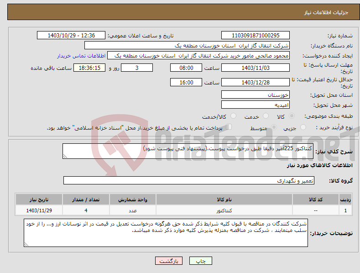This screenshot has height=273, width=360.
Task: Click the کد کالا cell showing --
Action: coord(316,210)
